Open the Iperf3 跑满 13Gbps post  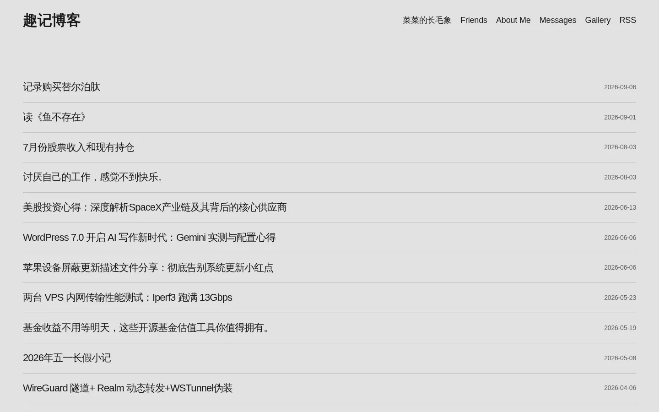click(x=127, y=298)
